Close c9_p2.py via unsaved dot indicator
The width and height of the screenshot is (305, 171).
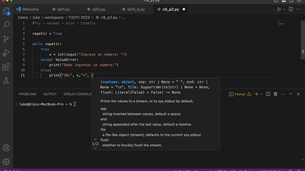click(x=184, y=9)
